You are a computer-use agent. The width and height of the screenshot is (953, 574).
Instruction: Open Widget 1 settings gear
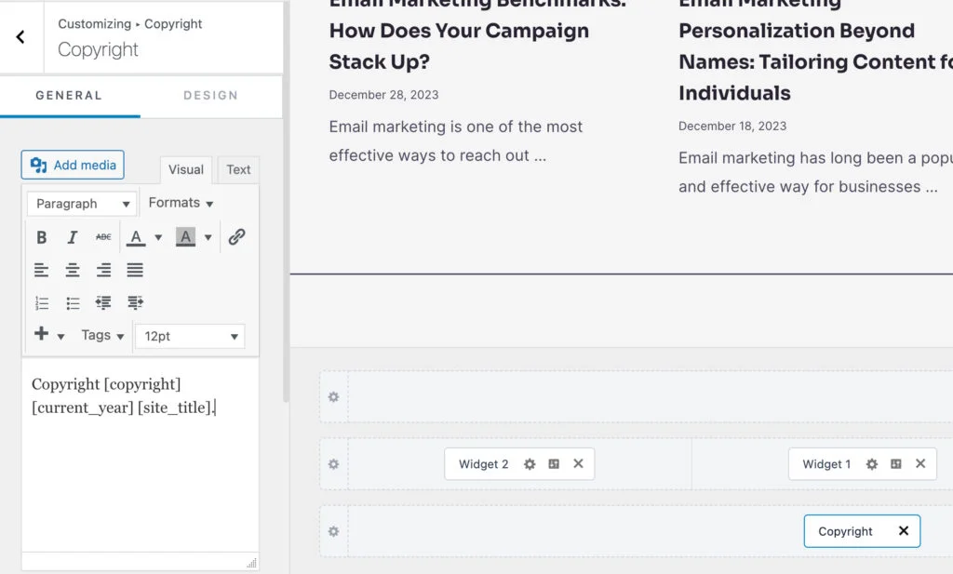coord(872,464)
